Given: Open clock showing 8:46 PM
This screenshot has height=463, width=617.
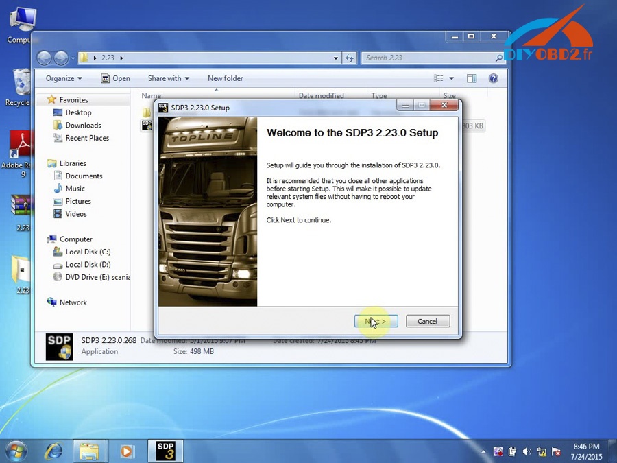Looking at the screenshot, I should (586, 447).
